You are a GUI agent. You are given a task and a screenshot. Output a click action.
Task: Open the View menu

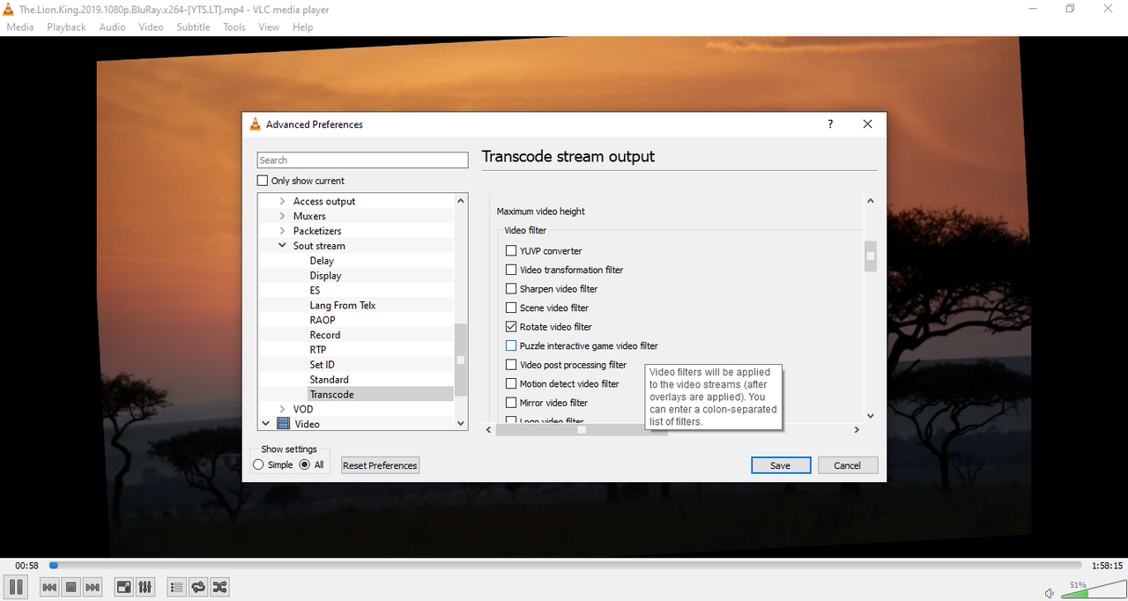[269, 26]
